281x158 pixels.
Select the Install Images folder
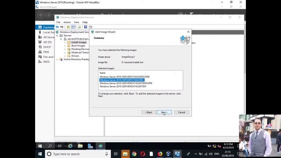[x=79, y=42]
